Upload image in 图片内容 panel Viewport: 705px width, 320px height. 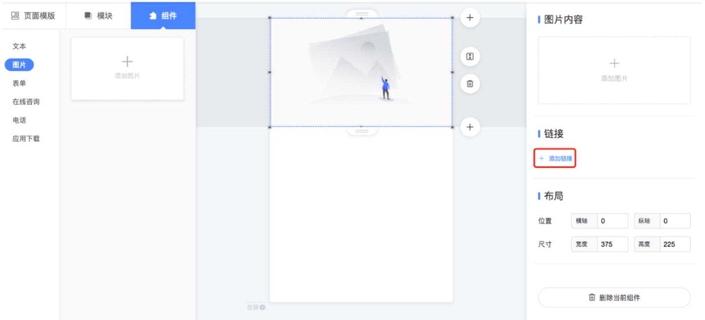[614, 71]
